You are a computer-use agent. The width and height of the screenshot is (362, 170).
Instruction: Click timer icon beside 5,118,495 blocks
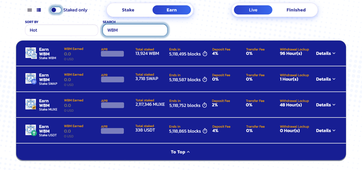click(205, 54)
